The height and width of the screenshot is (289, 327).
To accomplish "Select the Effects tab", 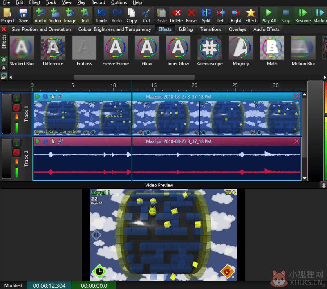I will [165, 29].
